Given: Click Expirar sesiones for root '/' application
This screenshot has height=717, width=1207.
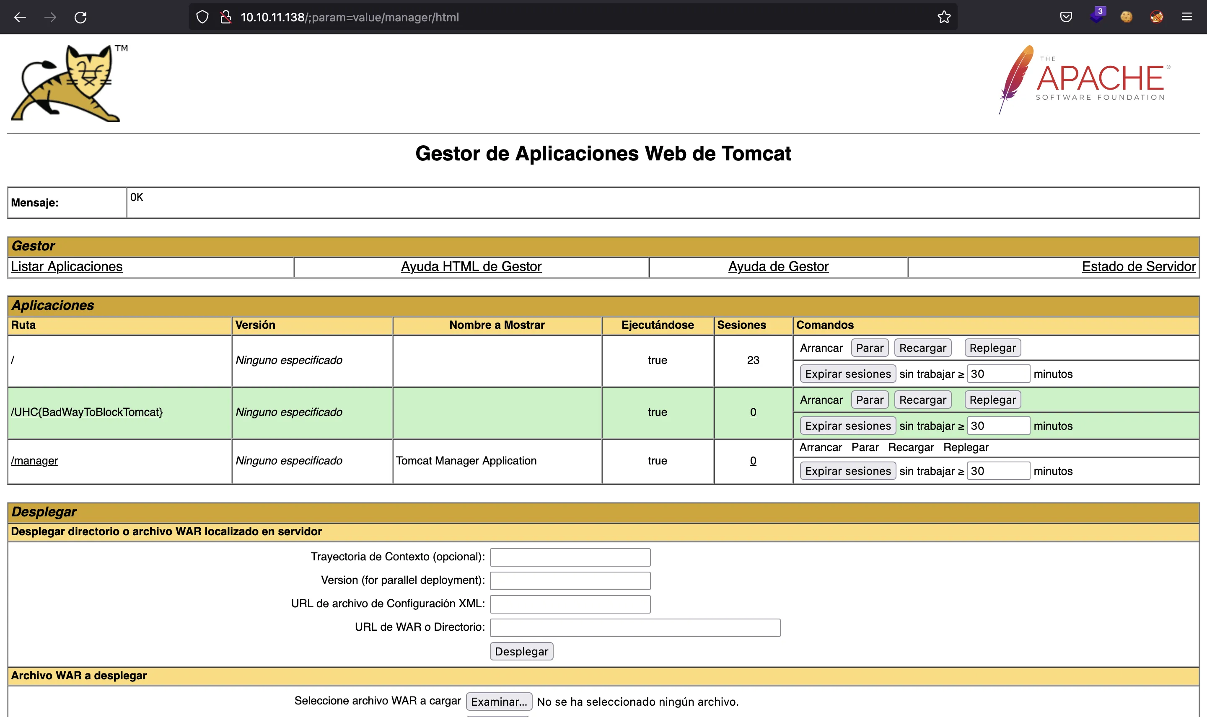Looking at the screenshot, I should point(848,374).
